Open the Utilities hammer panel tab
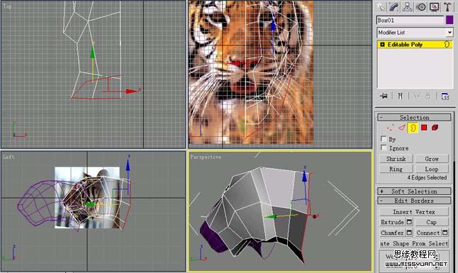Screen dimensions: 458x273 [447, 6]
